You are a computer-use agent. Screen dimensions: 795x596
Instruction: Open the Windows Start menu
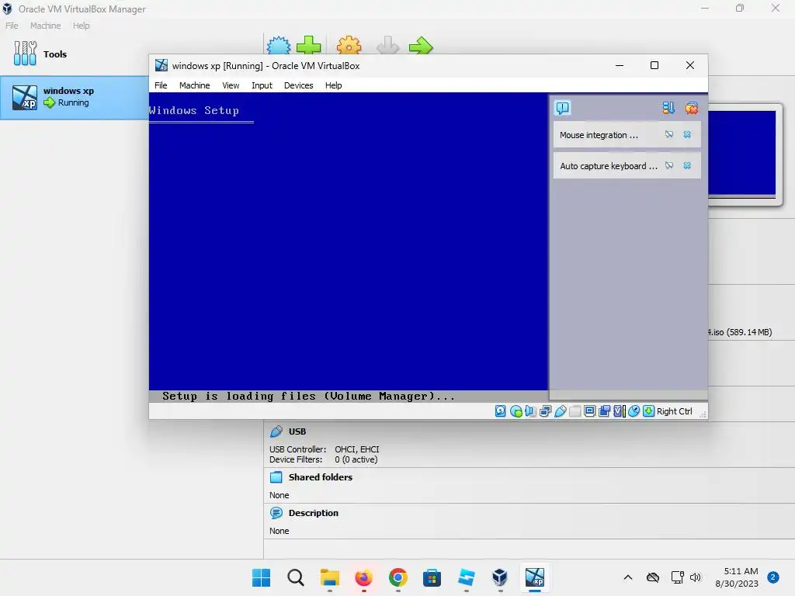261,577
